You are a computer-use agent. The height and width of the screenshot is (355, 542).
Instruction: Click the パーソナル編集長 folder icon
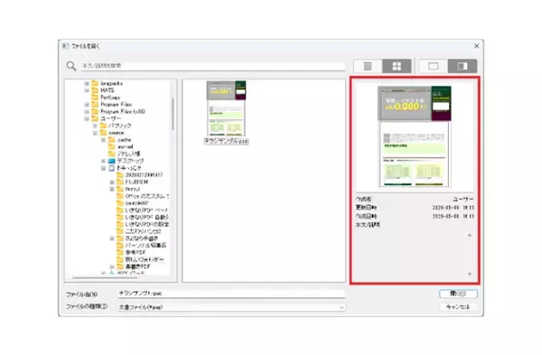[x=120, y=246]
